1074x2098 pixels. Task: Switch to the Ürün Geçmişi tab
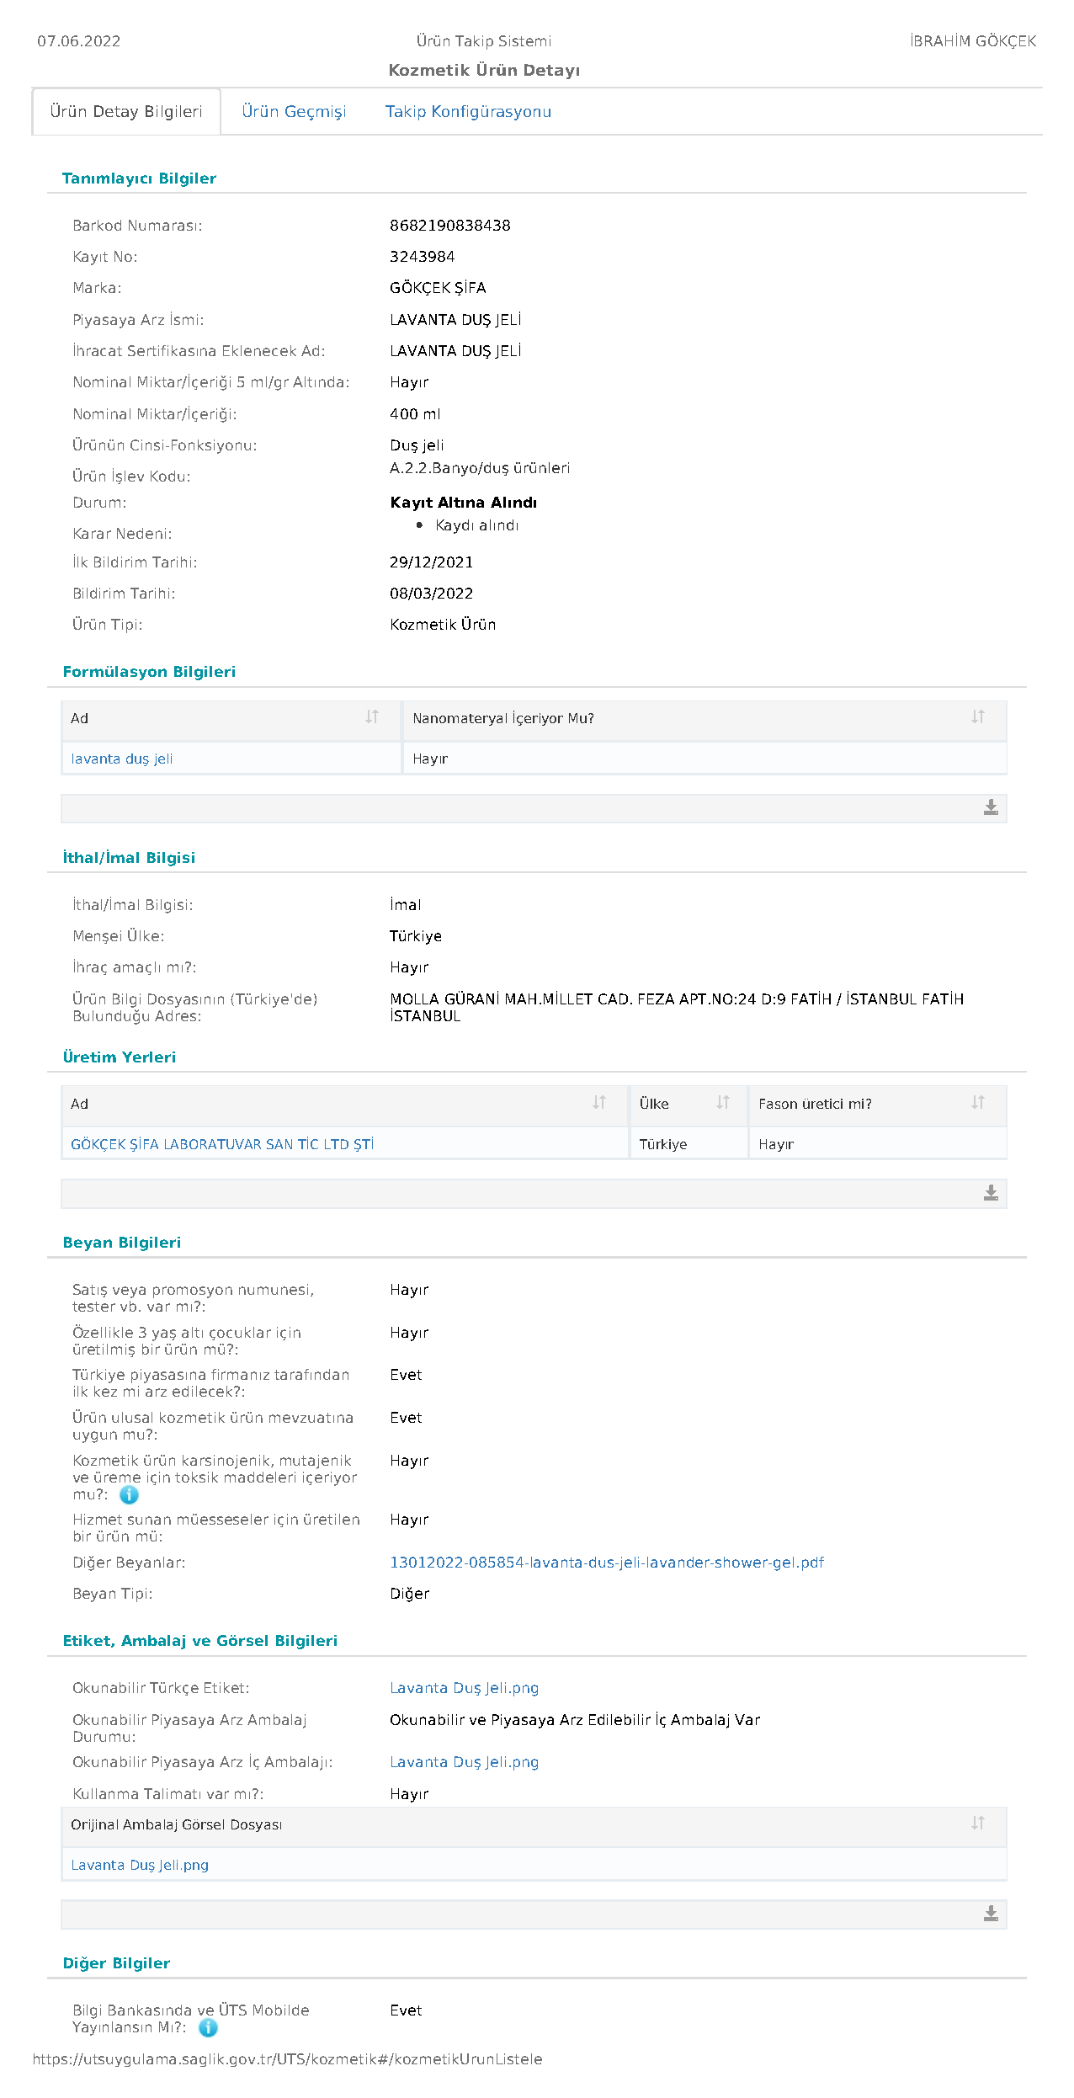[x=294, y=112]
